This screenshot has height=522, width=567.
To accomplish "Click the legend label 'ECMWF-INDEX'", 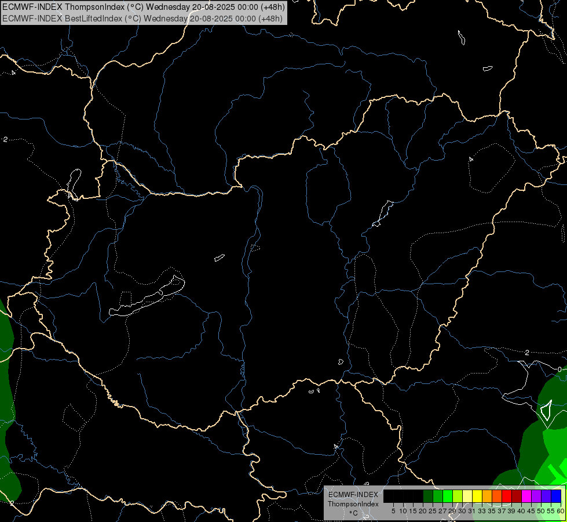I will (353, 495).
